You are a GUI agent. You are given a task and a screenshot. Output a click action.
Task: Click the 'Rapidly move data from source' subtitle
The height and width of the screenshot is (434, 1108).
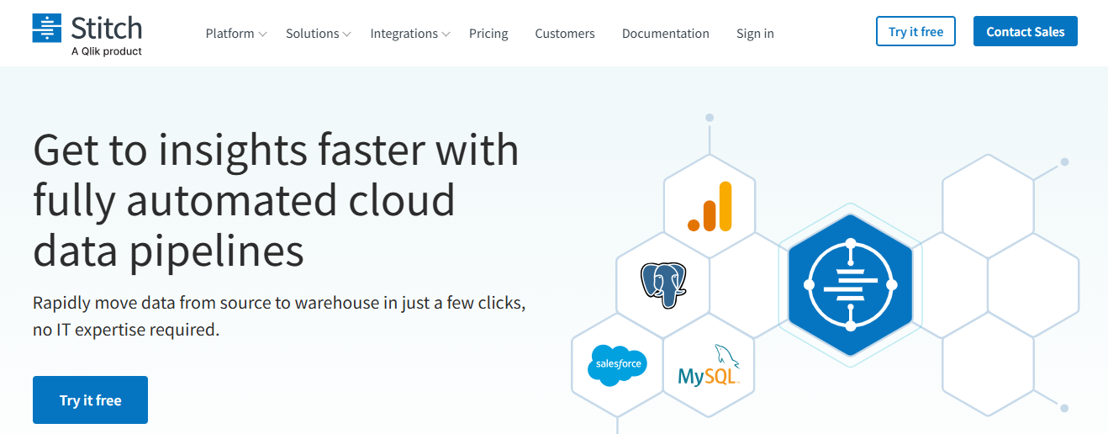(x=279, y=315)
